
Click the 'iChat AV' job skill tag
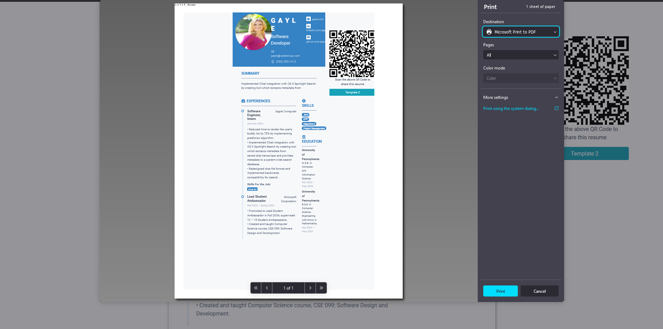point(252,189)
